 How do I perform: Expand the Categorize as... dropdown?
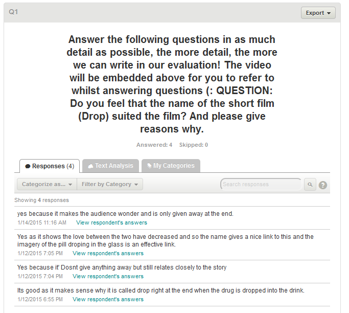(x=47, y=184)
